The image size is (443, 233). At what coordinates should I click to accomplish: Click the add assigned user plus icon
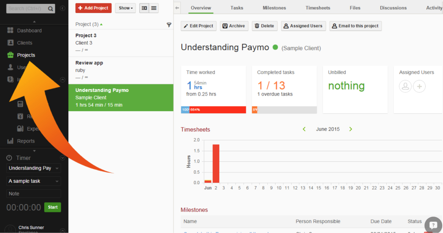(x=419, y=86)
